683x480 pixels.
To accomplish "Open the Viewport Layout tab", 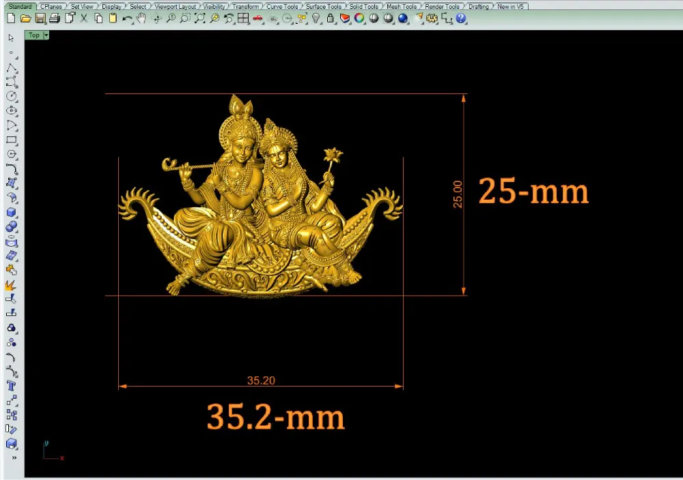I will click(175, 7).
